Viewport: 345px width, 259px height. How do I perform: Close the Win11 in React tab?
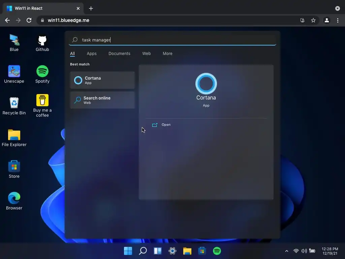tap(78, 8)
